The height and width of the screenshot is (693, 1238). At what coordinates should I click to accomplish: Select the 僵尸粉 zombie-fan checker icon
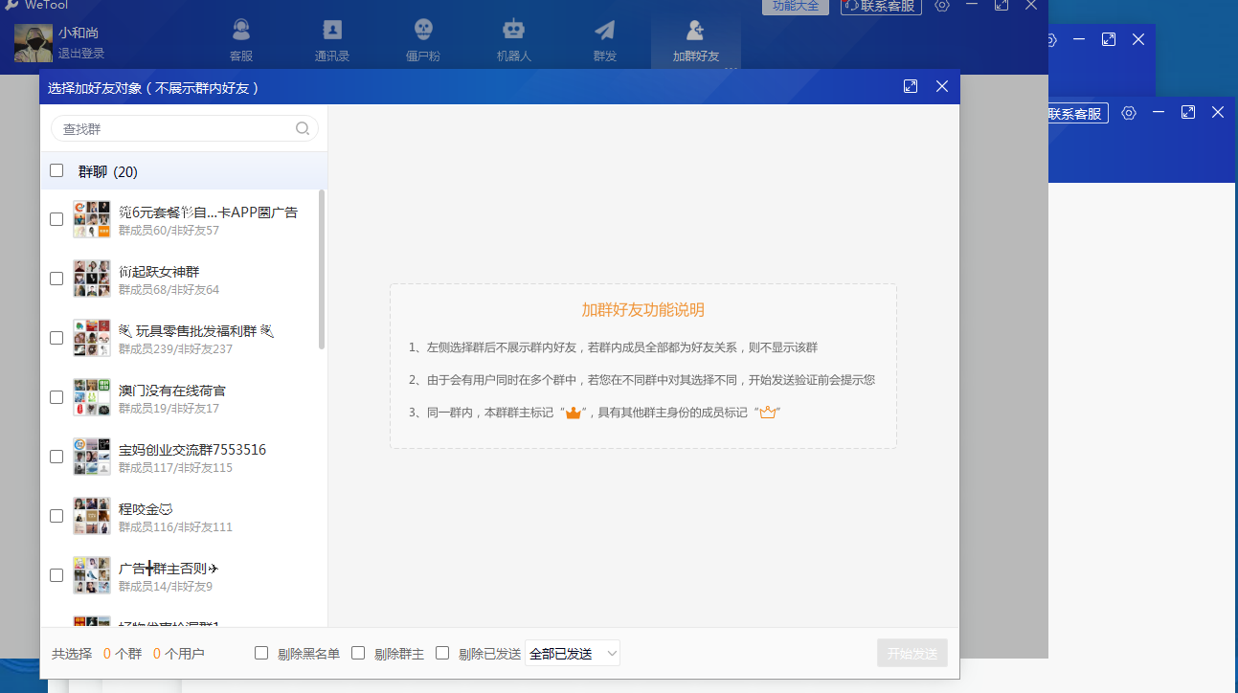pos(422,38)
